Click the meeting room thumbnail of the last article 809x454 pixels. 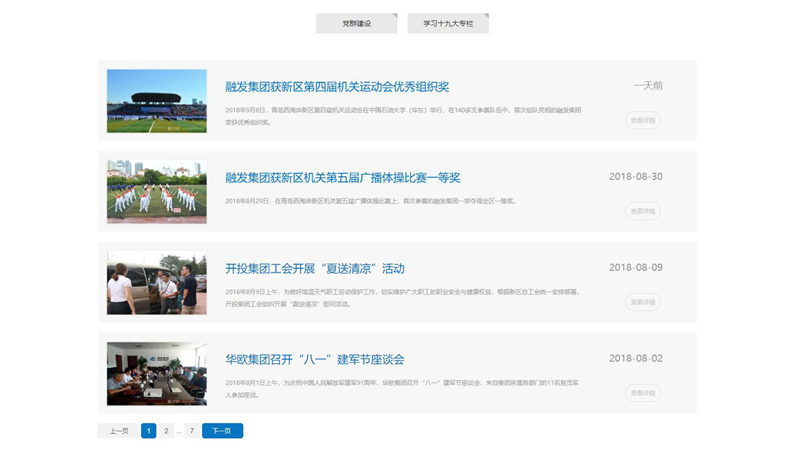156,373
